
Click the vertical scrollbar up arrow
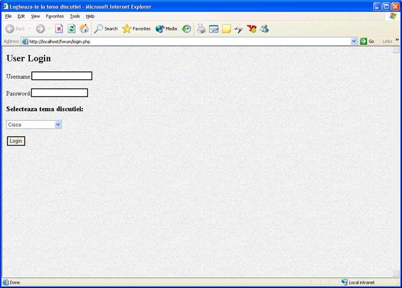pyautogui.click(x=397, y=50)
